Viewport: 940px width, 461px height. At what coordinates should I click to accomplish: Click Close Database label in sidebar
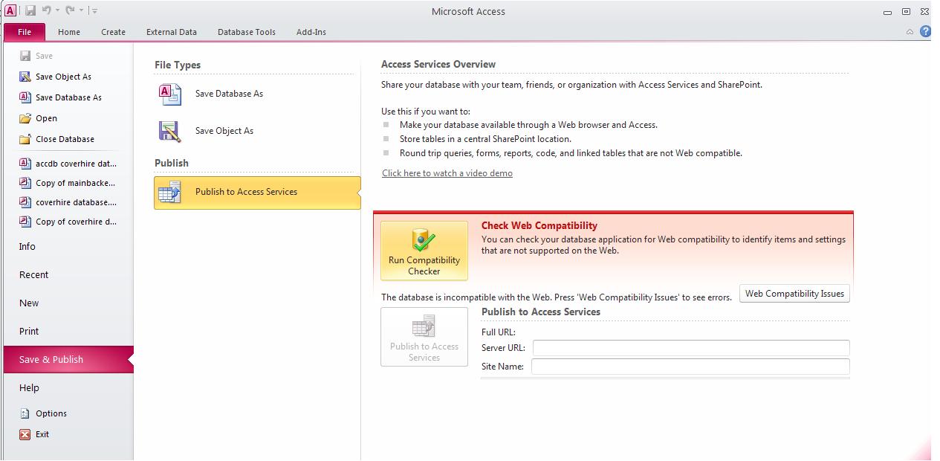pyautogui.click(x=65, y=139)
